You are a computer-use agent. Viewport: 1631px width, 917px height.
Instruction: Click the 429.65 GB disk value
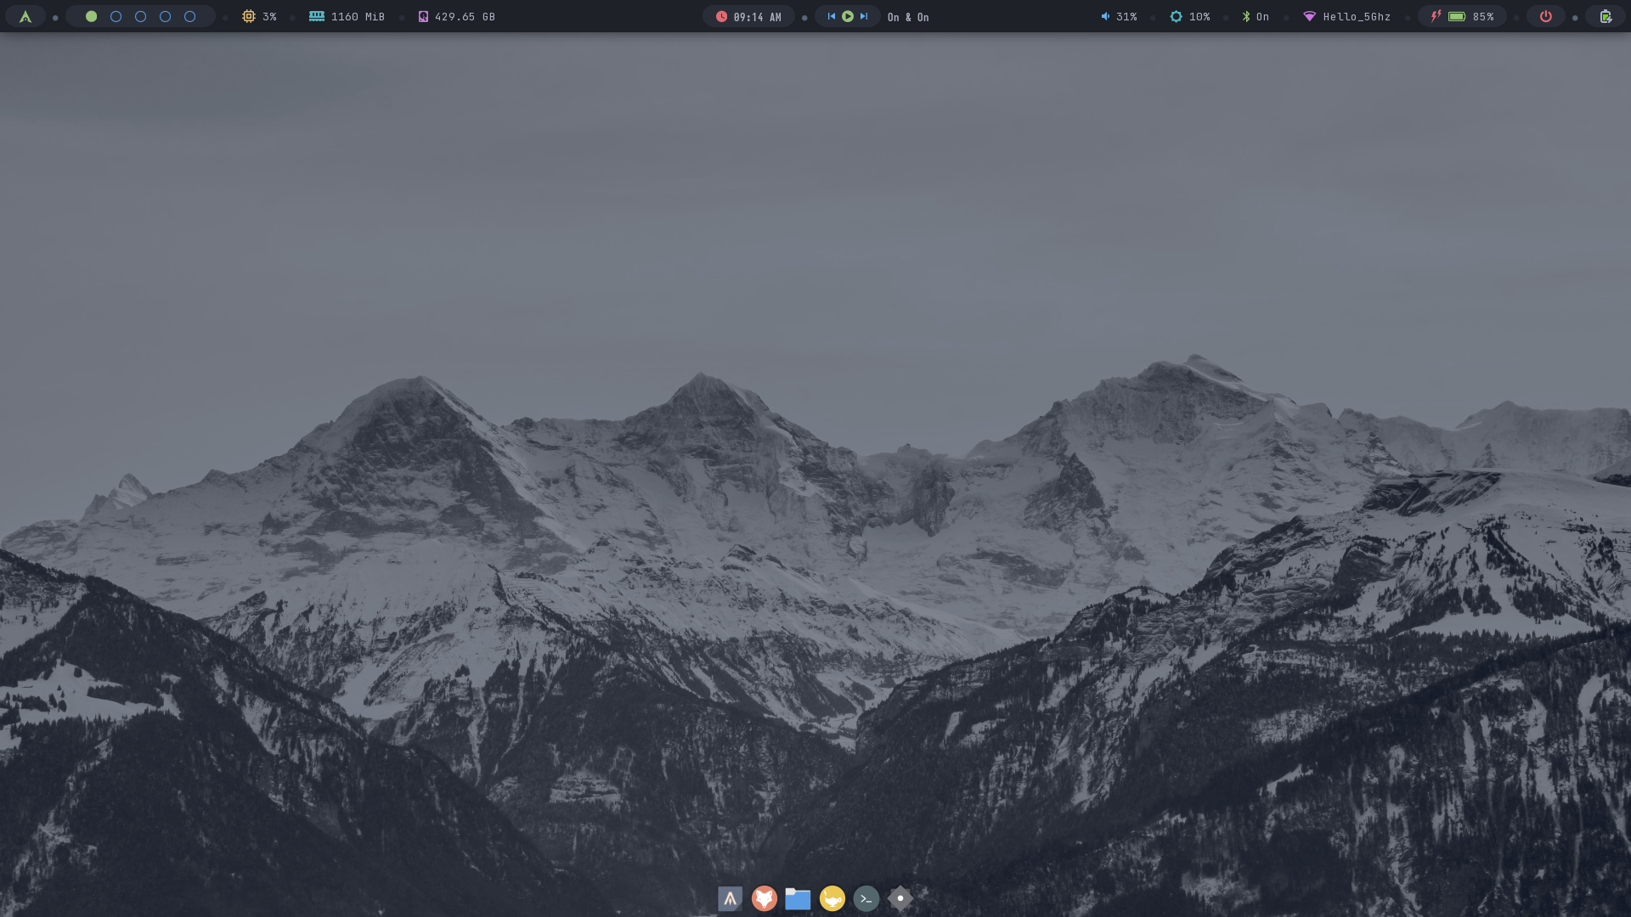465,17
